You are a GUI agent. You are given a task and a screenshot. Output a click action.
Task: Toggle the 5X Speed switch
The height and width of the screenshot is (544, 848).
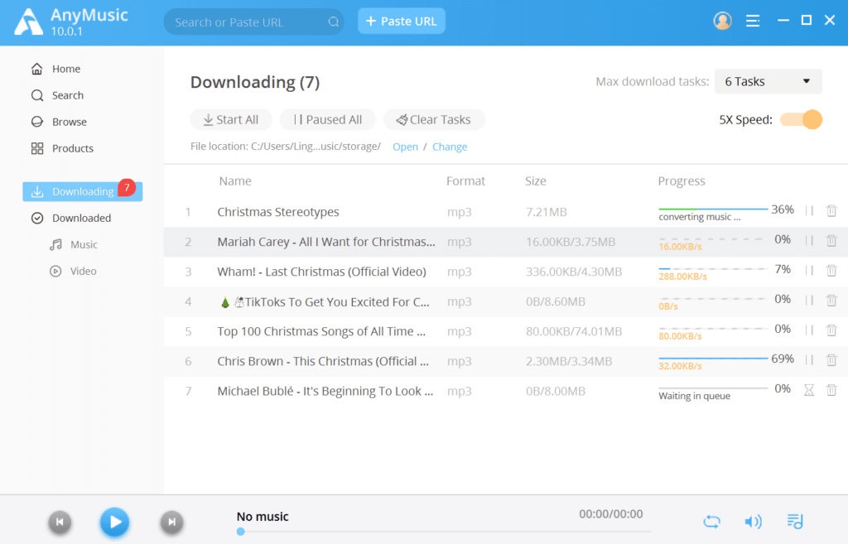tap(801, 119)
